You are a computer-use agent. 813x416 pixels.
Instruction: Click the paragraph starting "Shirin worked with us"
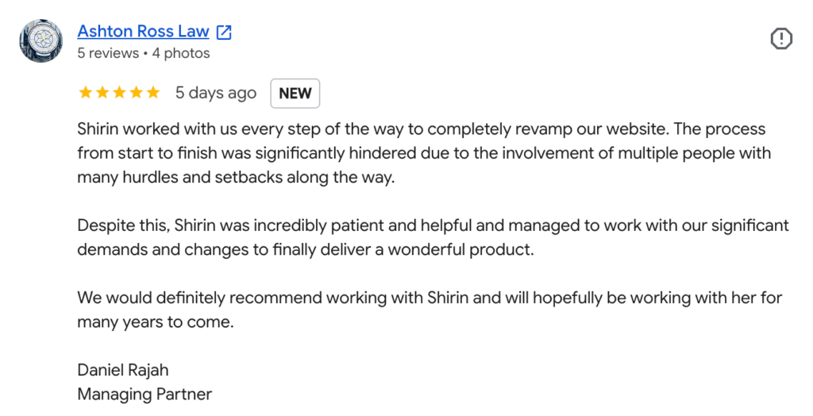(x=424, y=153)
